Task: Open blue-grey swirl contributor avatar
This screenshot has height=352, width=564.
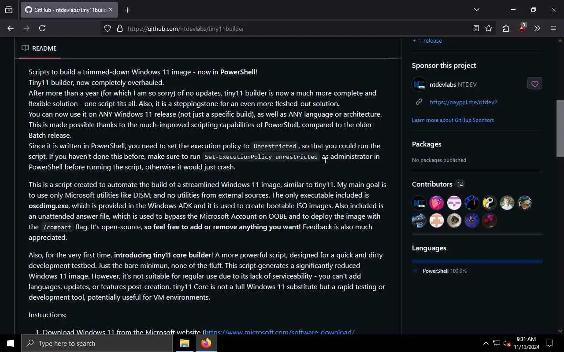Action: (419, 220)
